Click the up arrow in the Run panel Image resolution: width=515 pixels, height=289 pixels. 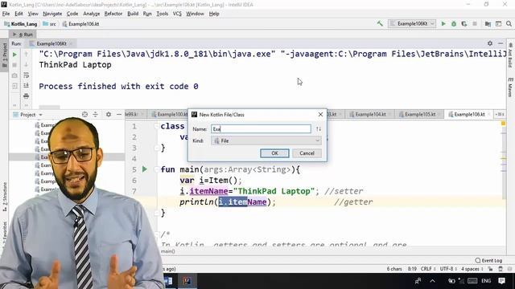[27, 55]
